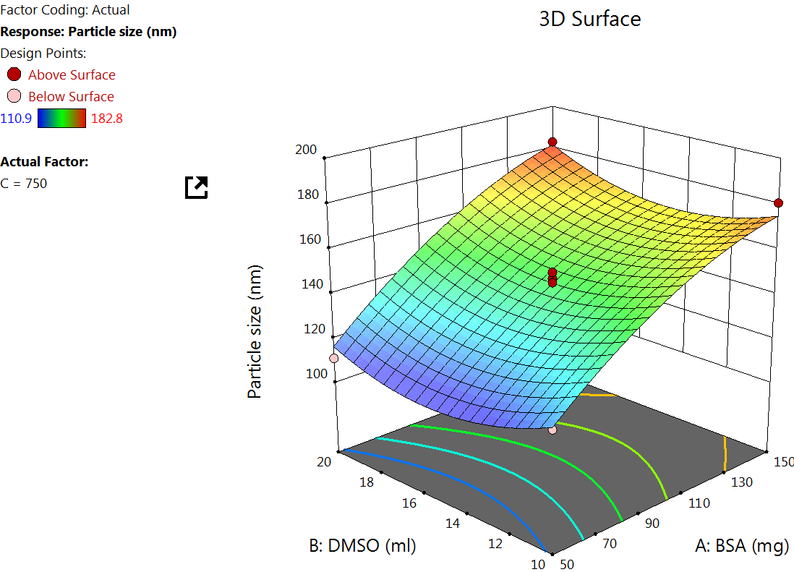This screenshot has height=572, width=794.
Task: Click the "Below Surface" legend text
Action: (71, 96)
